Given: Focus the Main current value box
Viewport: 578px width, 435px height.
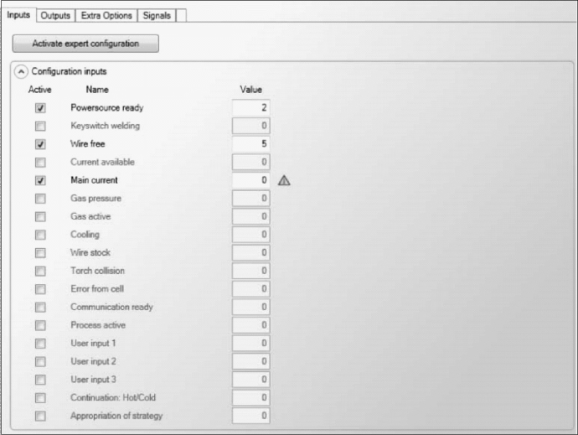Looking at the screenshot, I should (x=251, y=180).
